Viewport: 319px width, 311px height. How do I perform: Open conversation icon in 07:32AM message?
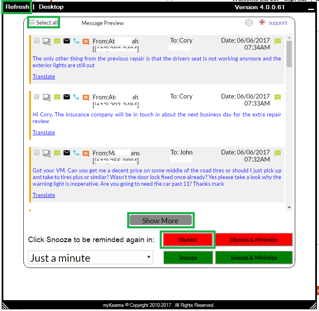click(47, 153)
